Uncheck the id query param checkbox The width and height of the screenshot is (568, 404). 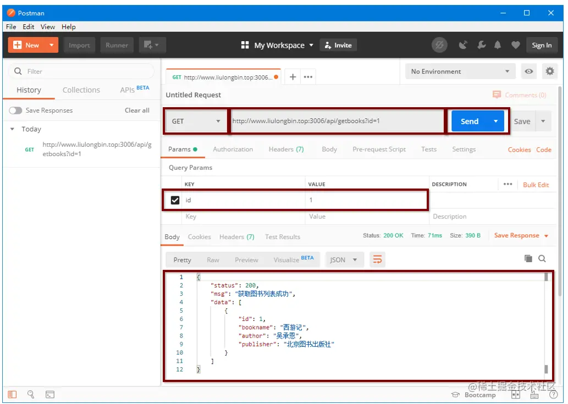pos(175,200)
